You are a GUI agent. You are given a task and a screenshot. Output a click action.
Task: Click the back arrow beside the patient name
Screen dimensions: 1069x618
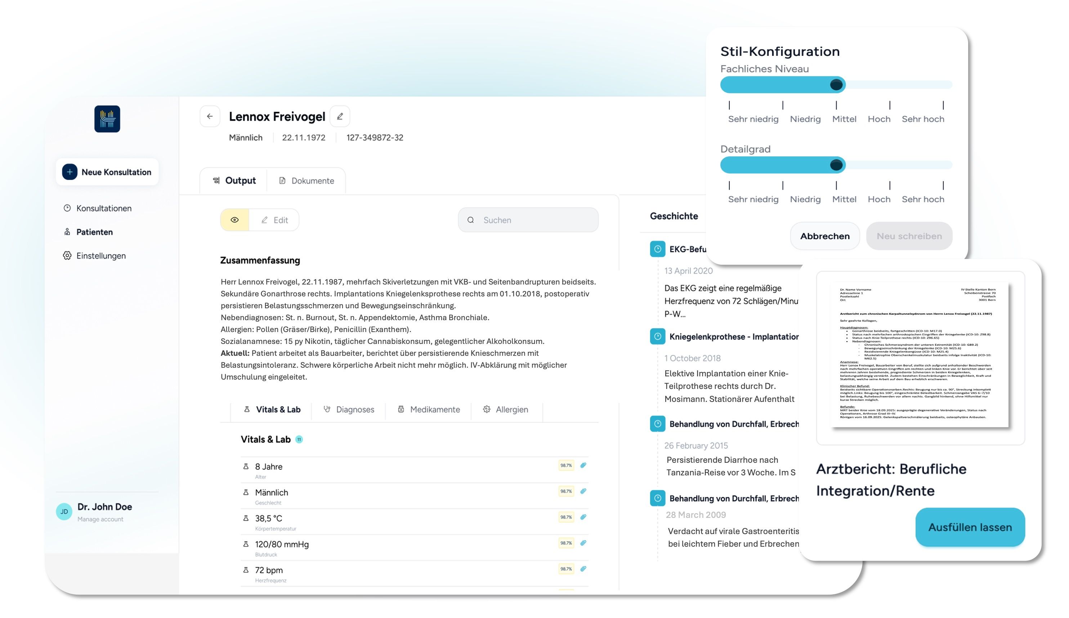[x=210, y=117]
